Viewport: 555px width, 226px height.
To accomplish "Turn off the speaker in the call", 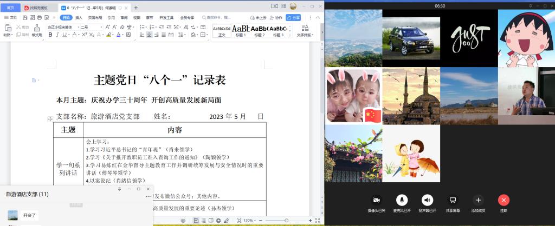I will [427, 201].
